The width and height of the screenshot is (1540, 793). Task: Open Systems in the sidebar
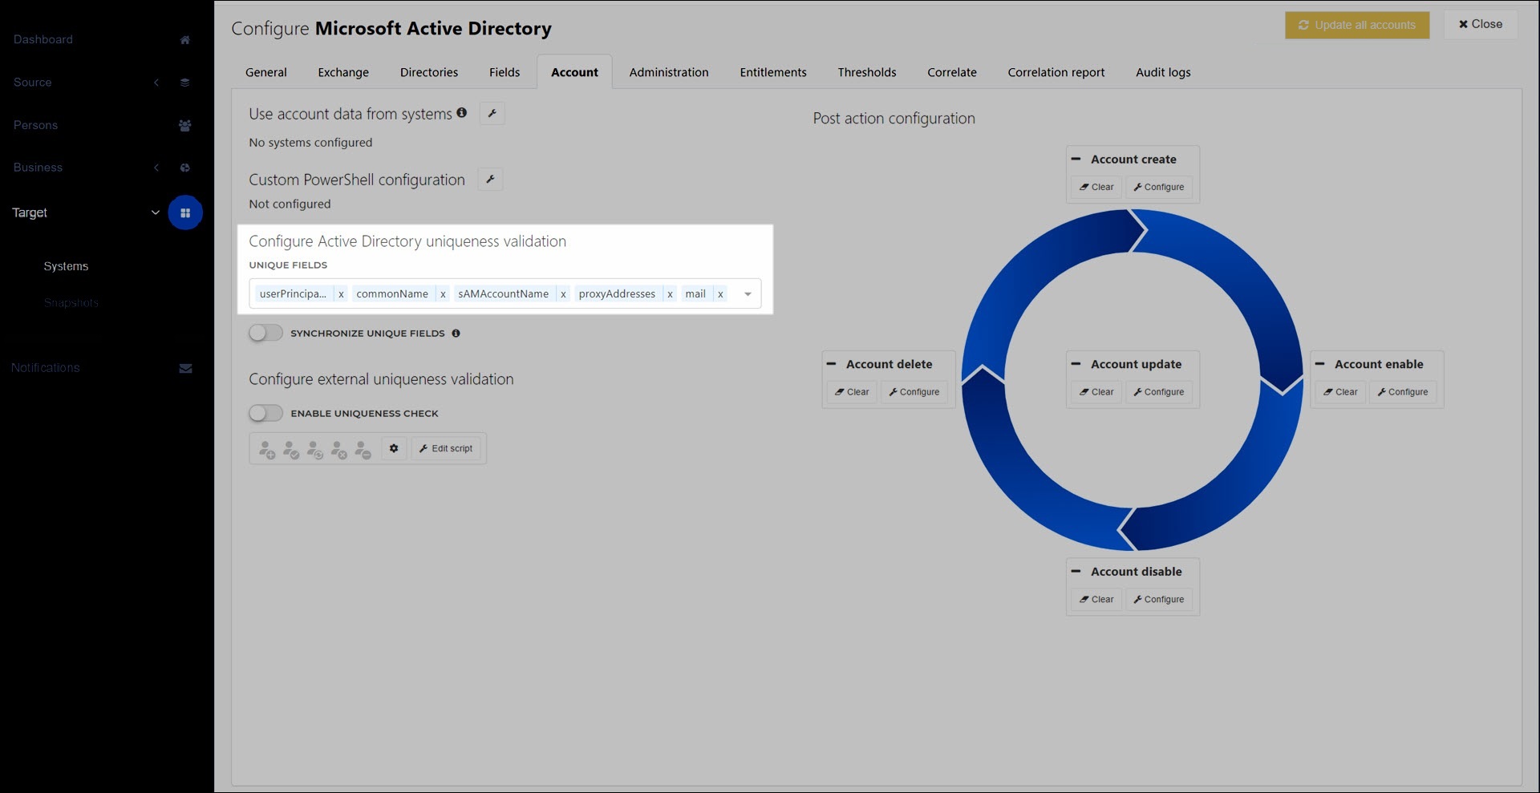[66, 266]
